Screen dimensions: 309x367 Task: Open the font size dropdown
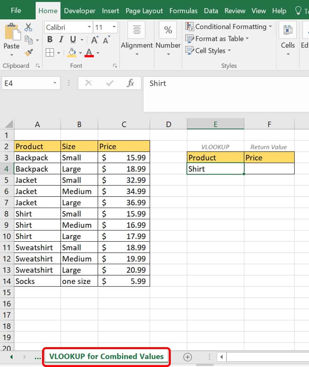pos(114,27)
